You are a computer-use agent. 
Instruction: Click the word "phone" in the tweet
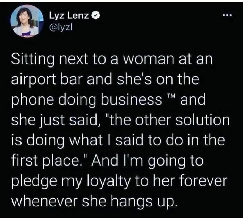pos(33,100)
